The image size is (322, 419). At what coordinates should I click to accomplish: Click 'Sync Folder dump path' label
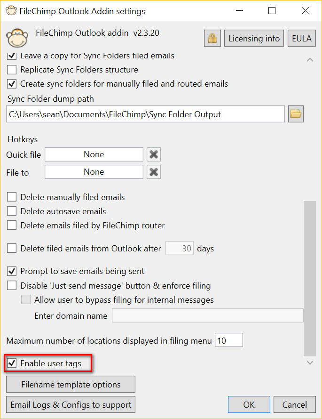click(x=51, y=99)
